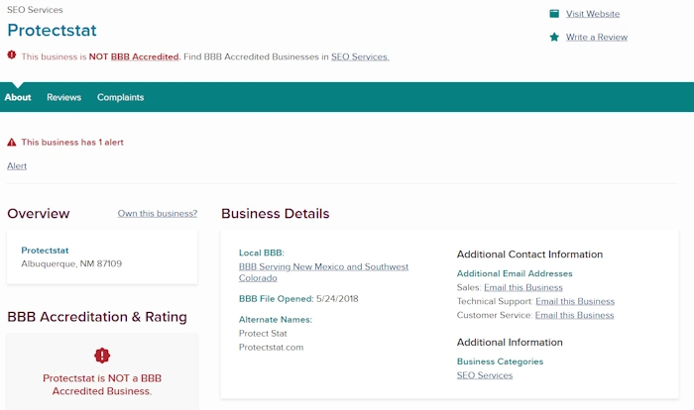Screen dimensions: 694x410
Task: Click alternate name 'Protectstat.com'
Action: pyautogui.click(x=272, y=348)
